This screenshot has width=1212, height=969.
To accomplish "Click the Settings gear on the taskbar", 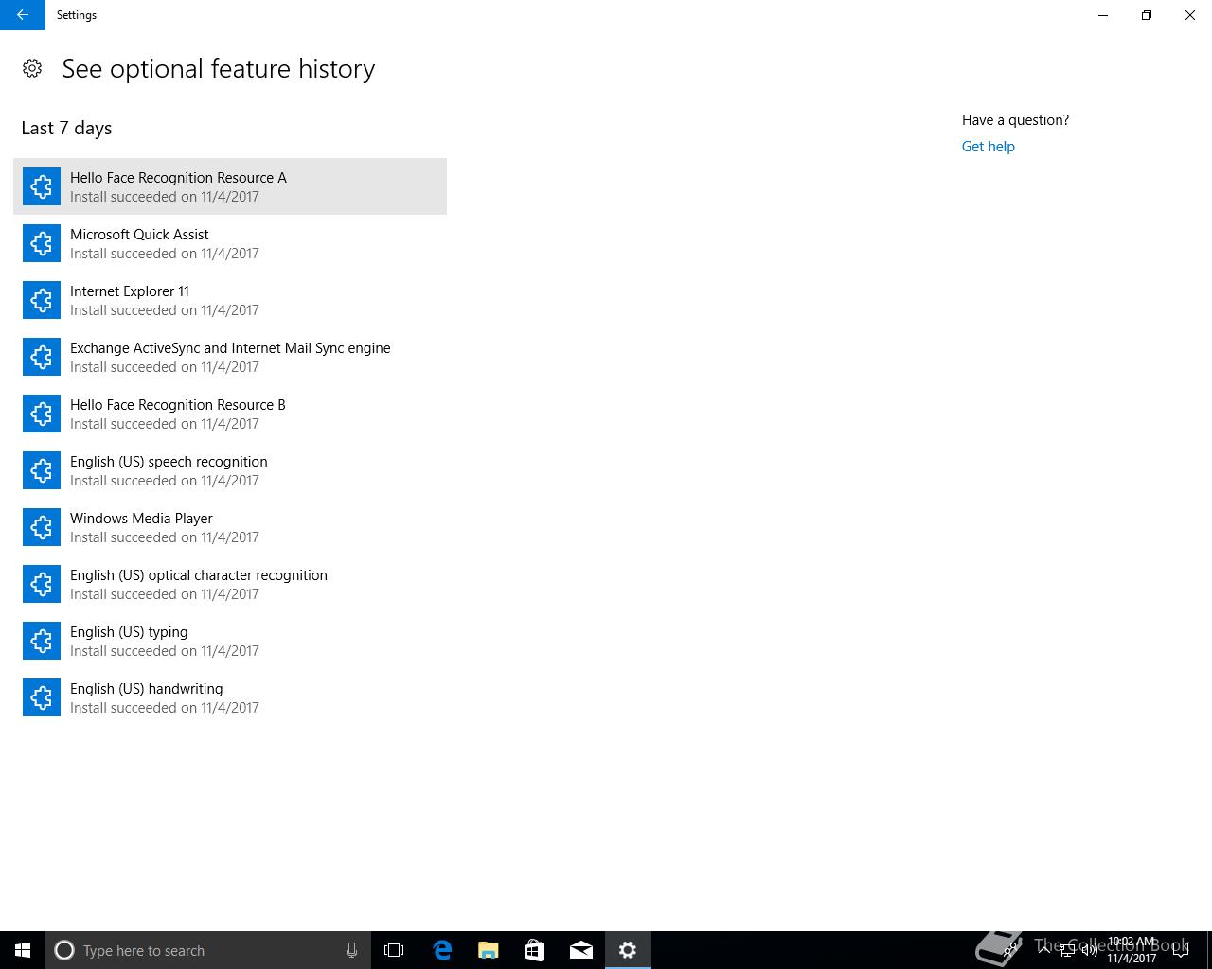I will coord(628,950).
